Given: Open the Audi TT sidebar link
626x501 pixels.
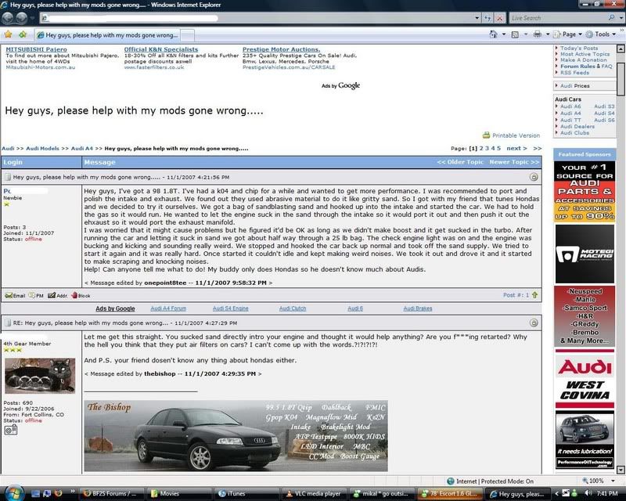Looking at the screenshot, I should 570,120.
